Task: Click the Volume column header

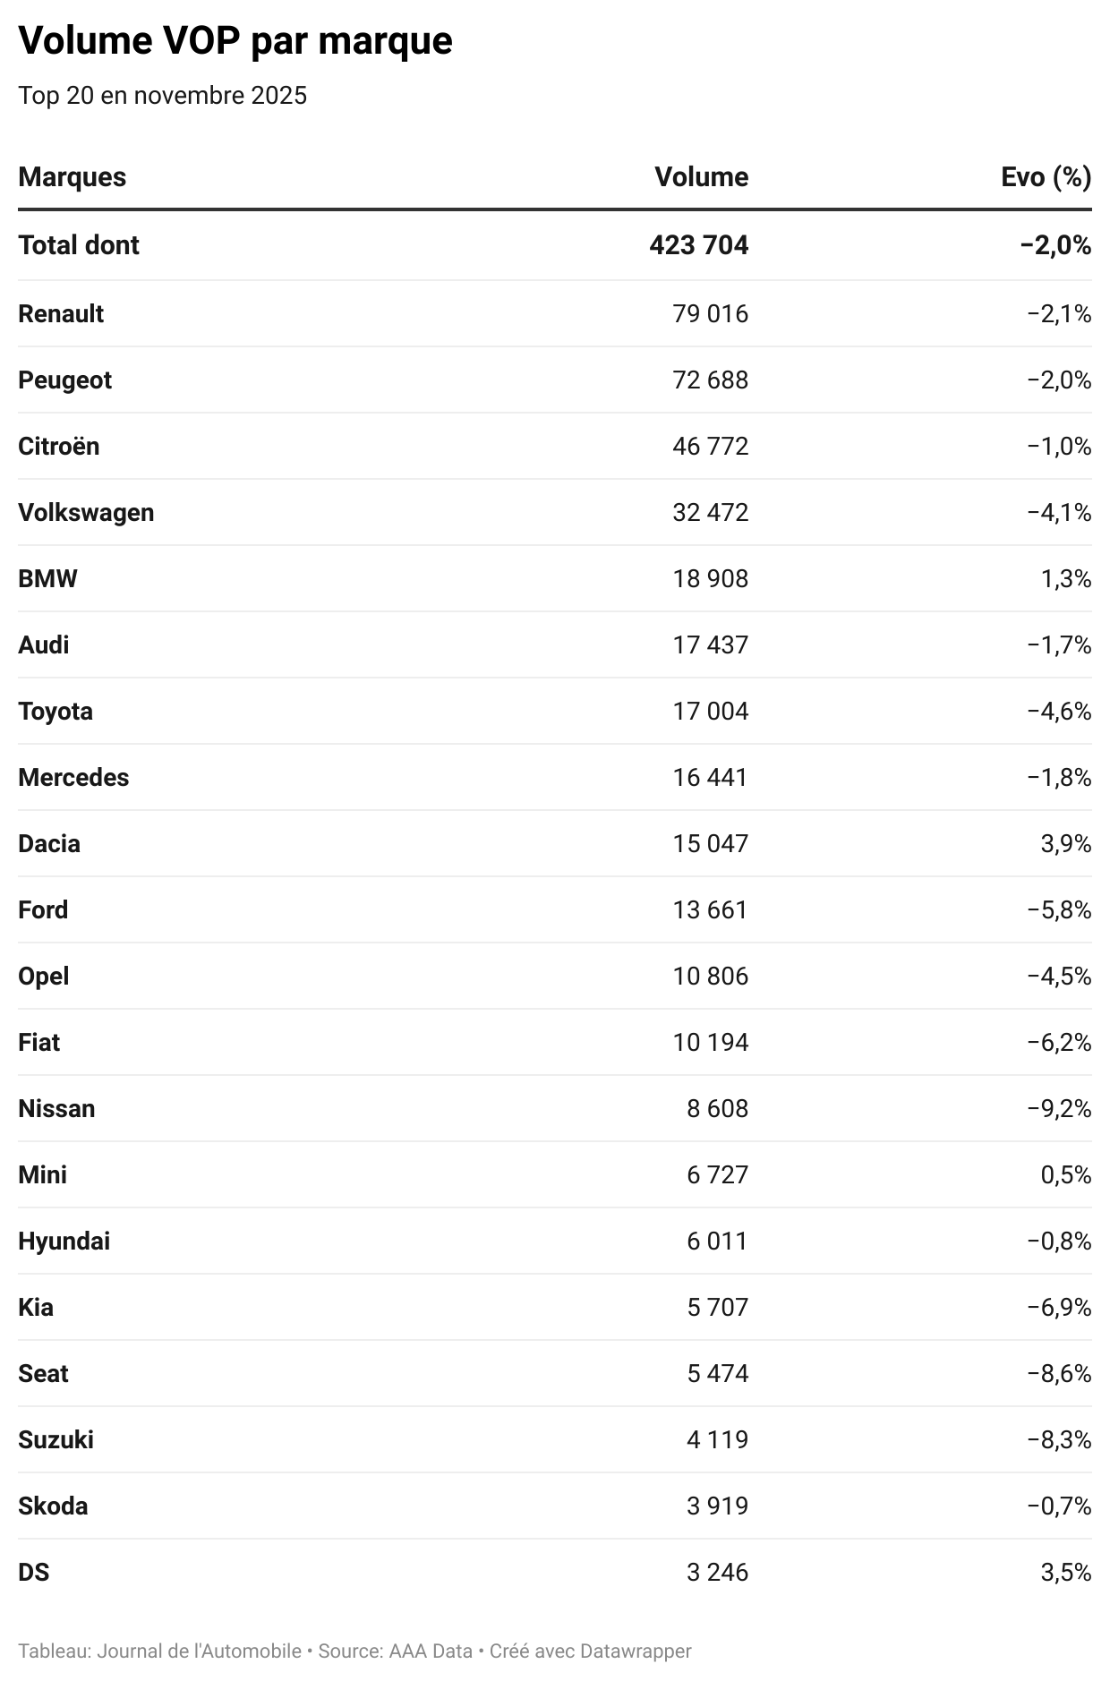Action: (x=701, y=177)
